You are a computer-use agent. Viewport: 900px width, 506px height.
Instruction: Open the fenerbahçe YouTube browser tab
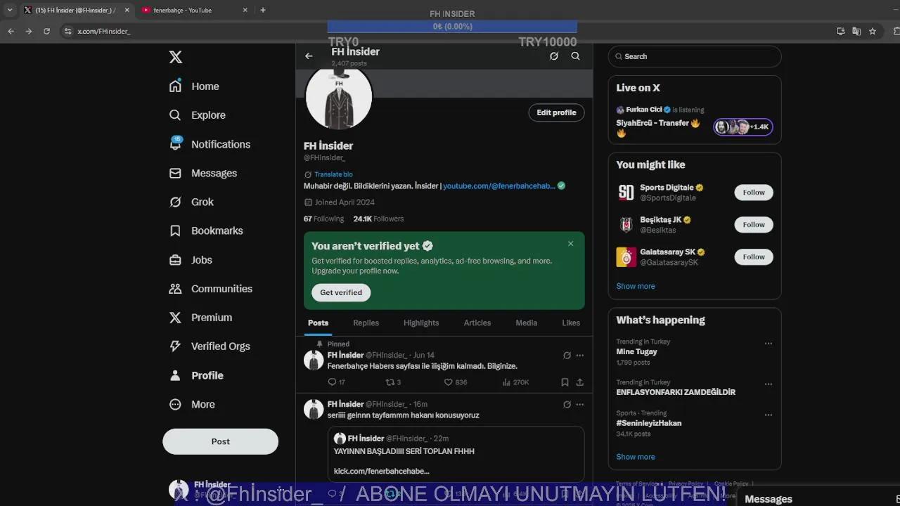tap(187, 10)
